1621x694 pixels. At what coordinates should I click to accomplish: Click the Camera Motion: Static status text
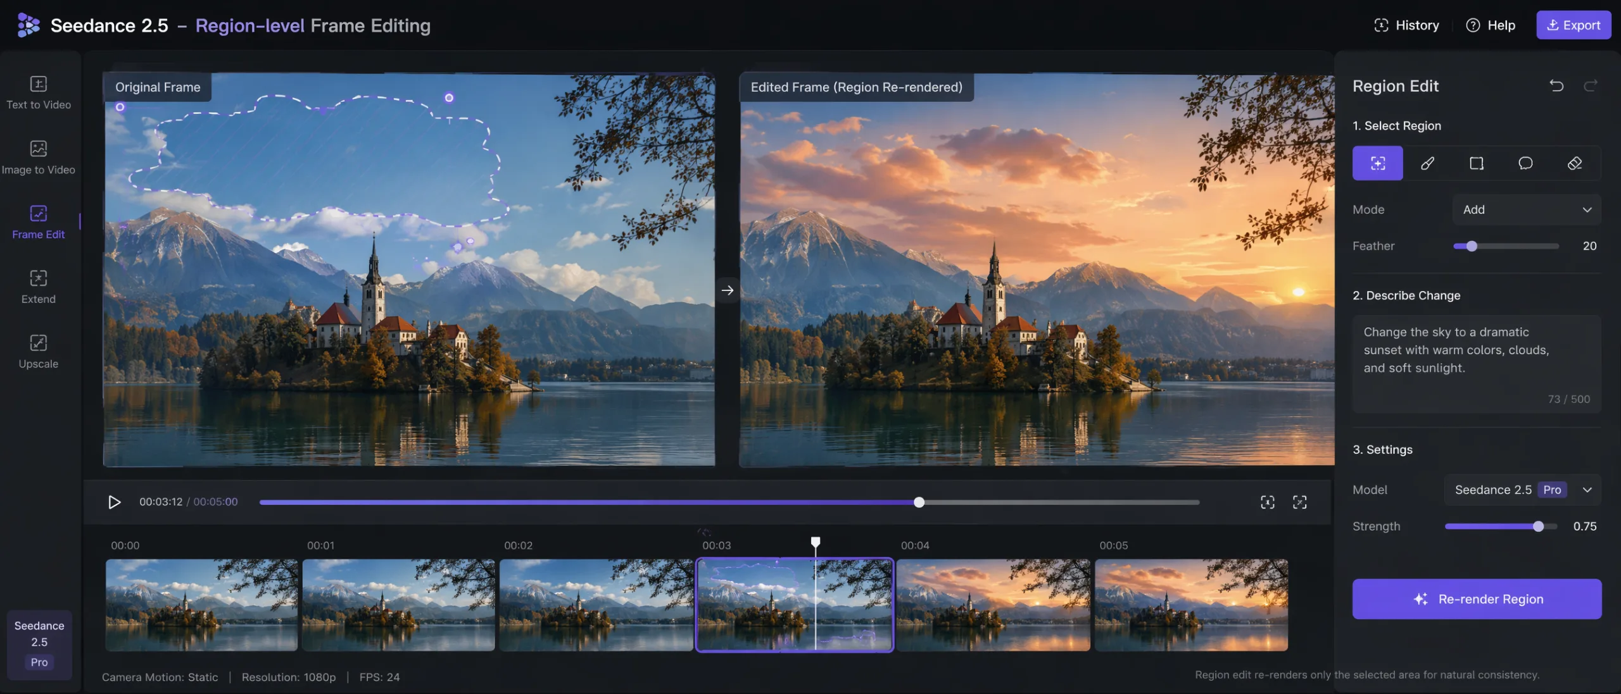[x=160, y=677]
